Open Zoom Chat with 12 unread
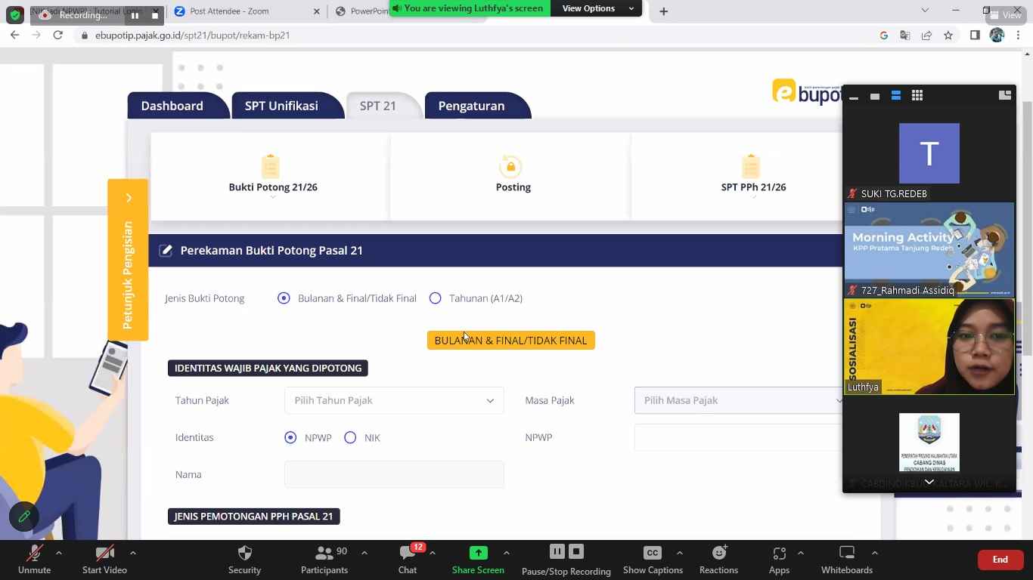The width and height of the screenshot is (1033, 580). click(408, 554)
